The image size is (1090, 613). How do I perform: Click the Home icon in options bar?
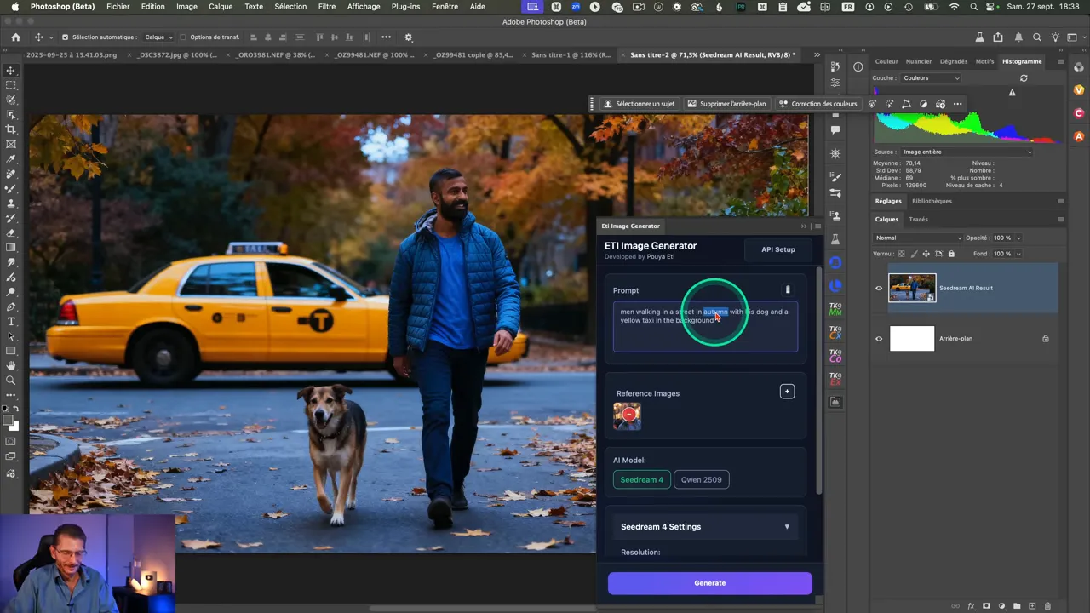(x=15, y=37)
